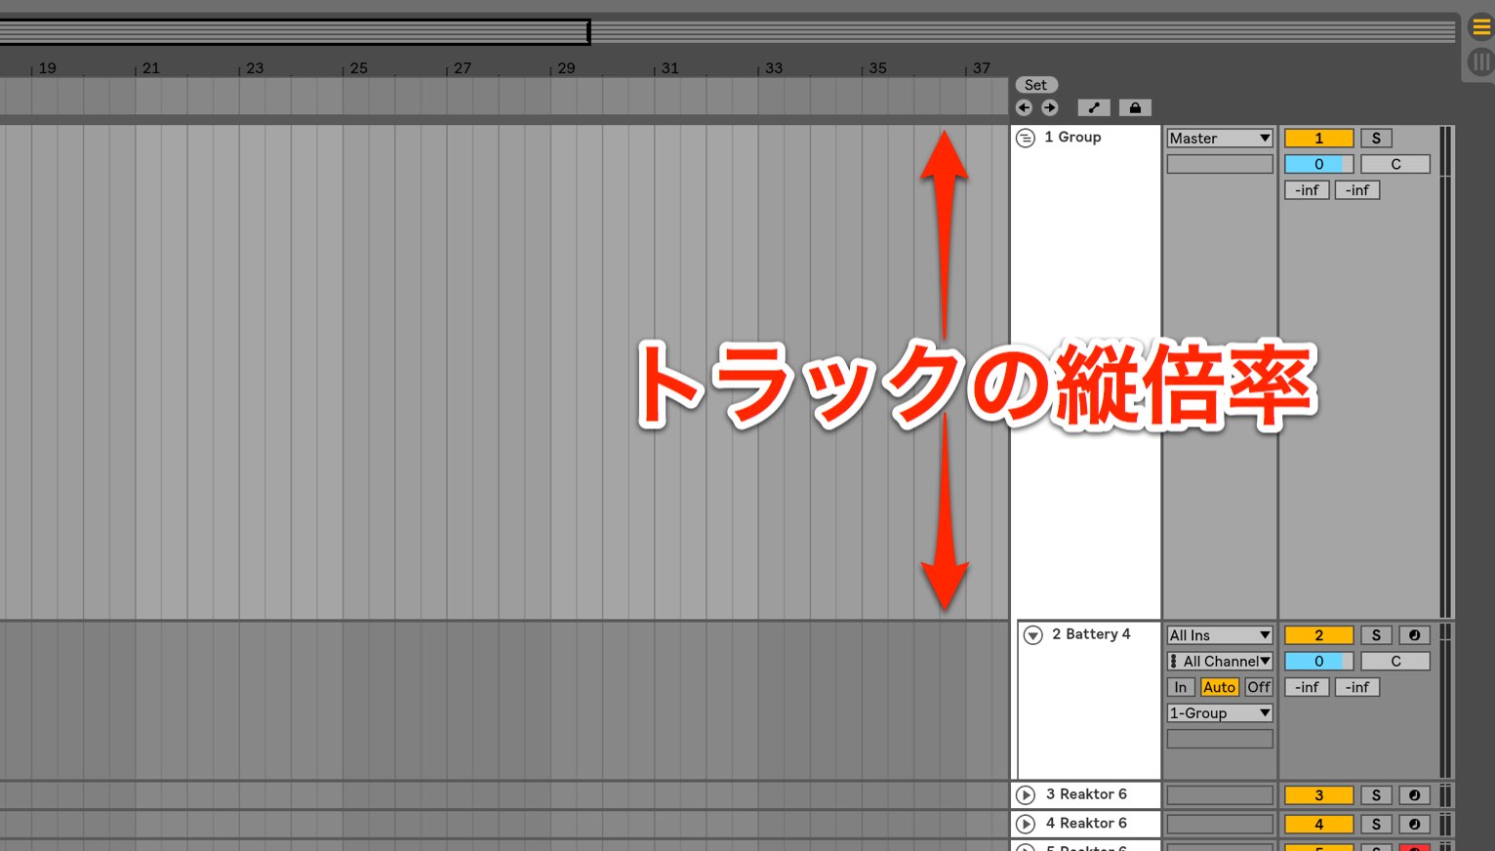Select the 1 Group track title
This screenshot has height=851, width=1495.
[x=1072, y=138]
